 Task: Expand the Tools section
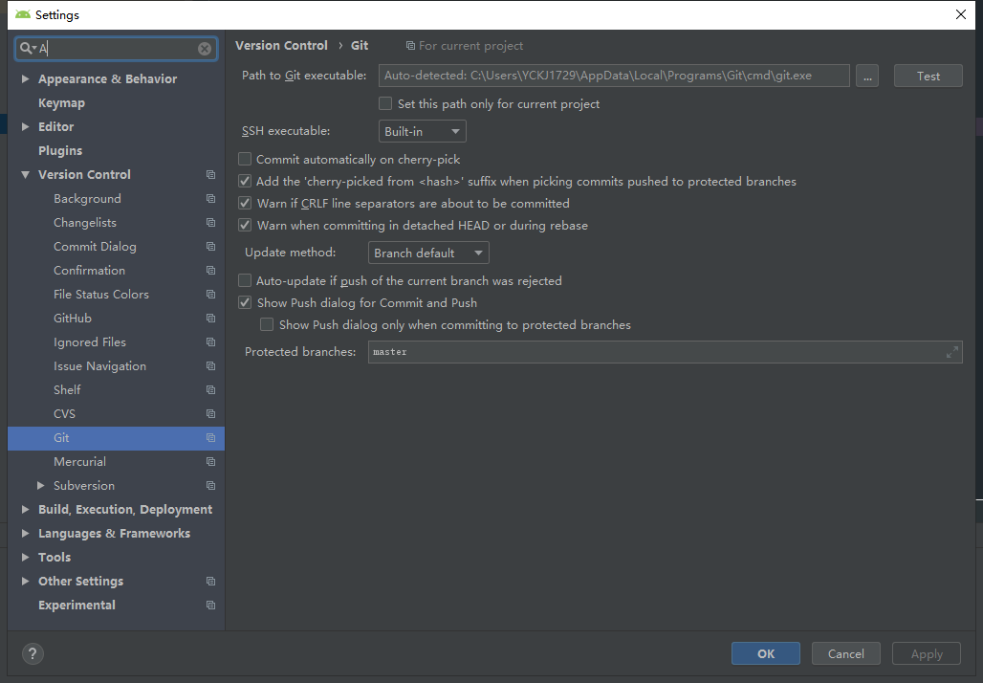(26, 557)
